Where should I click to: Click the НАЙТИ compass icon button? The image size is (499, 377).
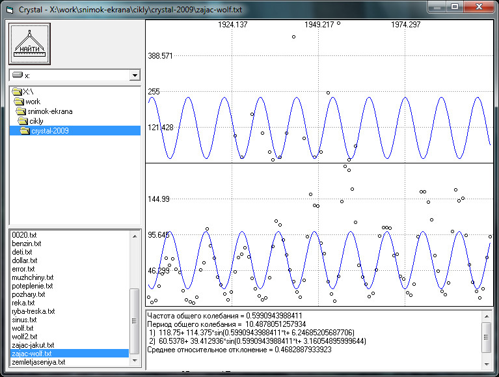point(29,44)
